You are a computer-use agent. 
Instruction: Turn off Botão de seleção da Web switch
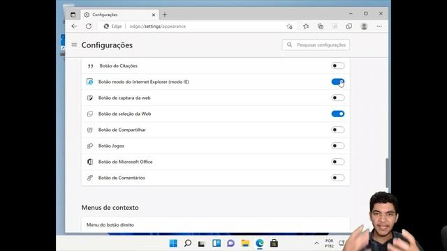click(338, 114)
